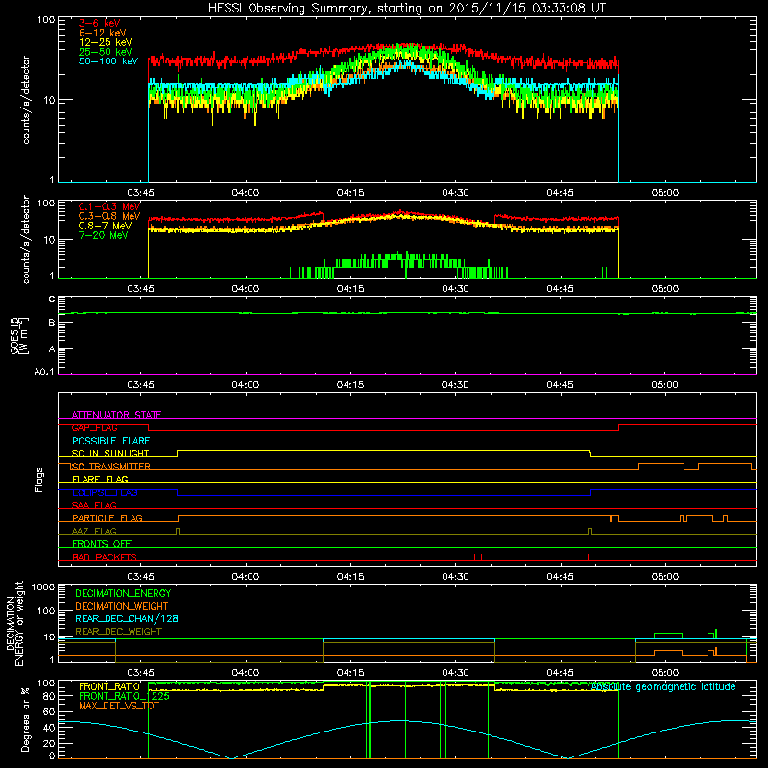This screenshot has width=768, height=768.
Task: Click the FRONT_RATIO legend label
Action: coord(109,686)
